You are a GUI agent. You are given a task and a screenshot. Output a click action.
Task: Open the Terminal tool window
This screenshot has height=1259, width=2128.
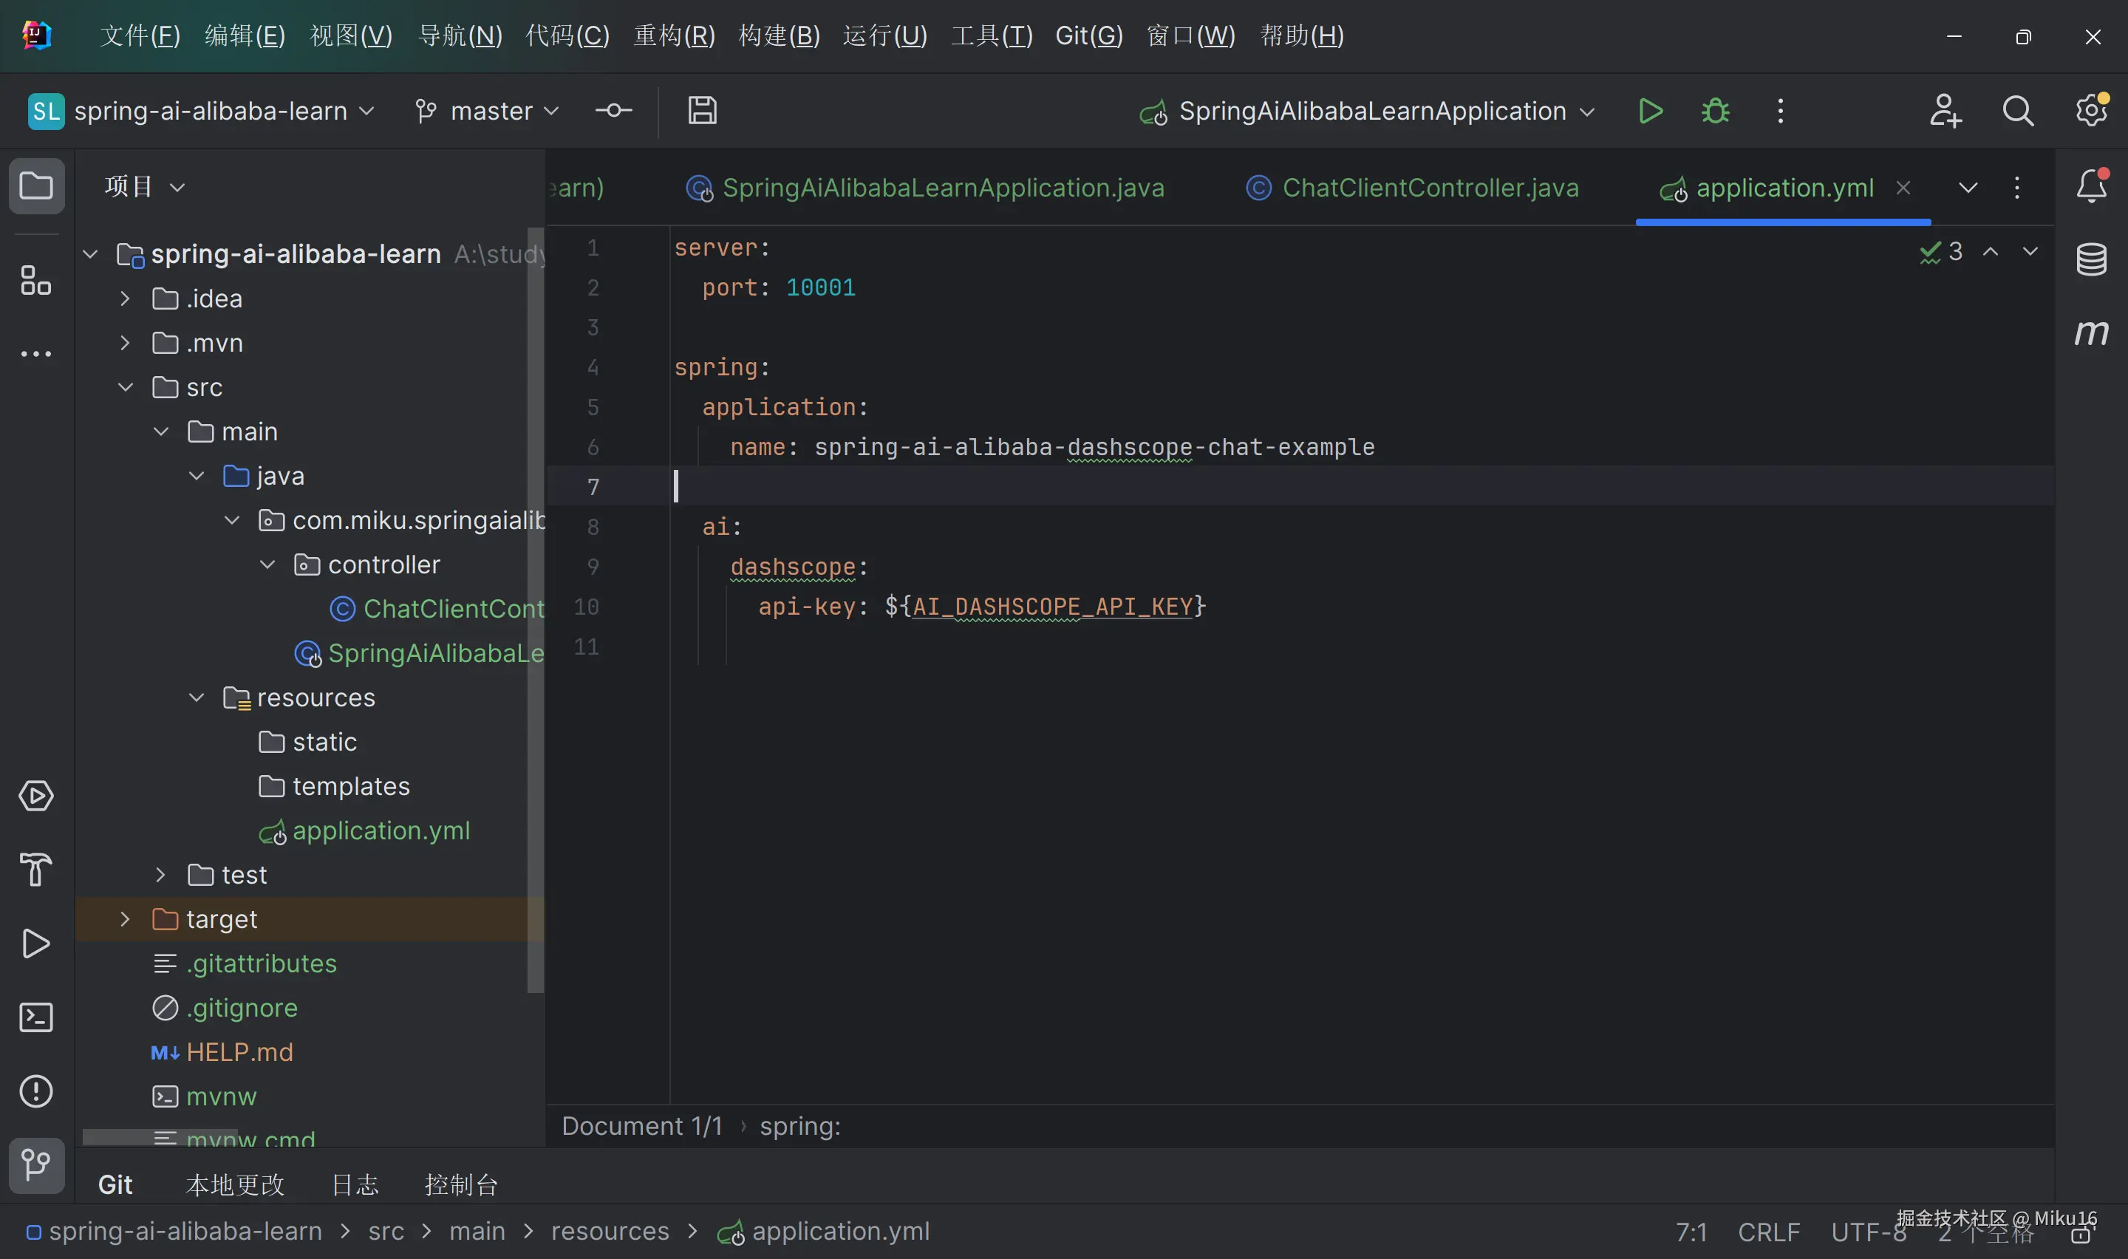[35, 1017]
